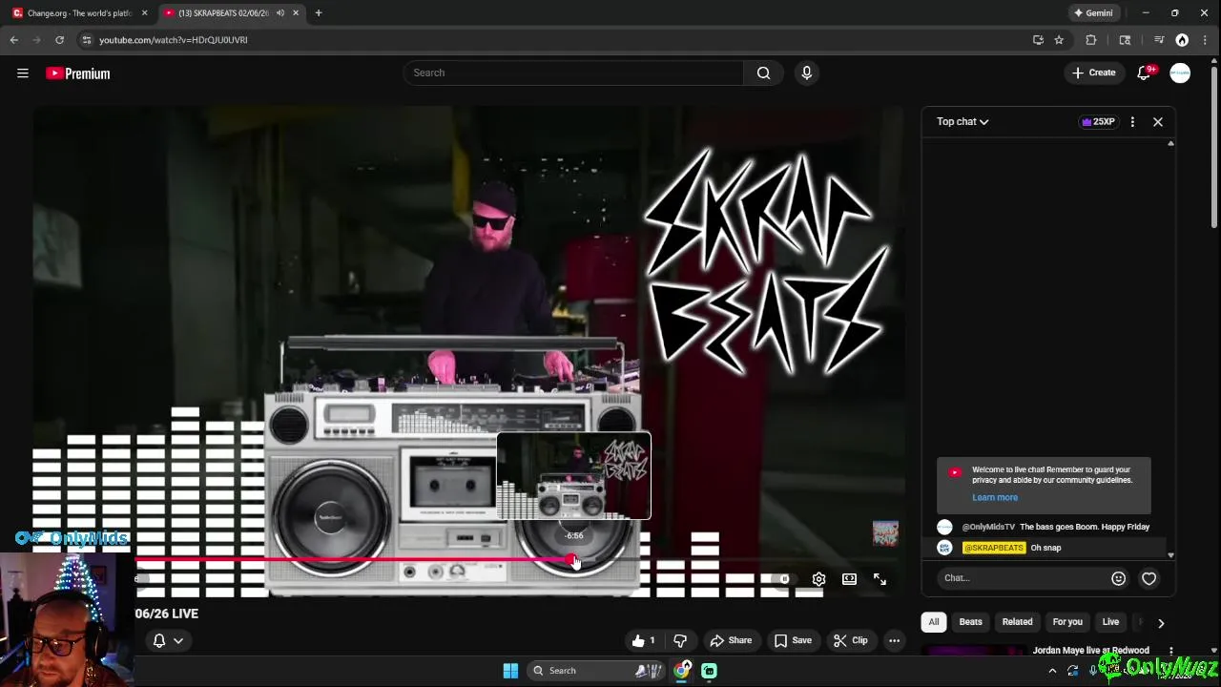Close the SKRAPBEATS tab

point(296,13)
